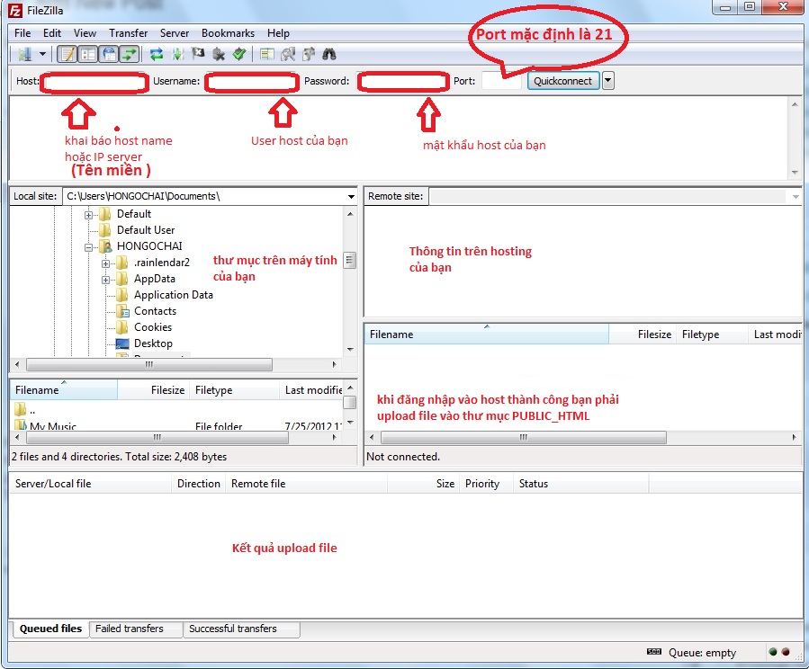
Task: Toggle directory comparison magnifier icon
Action: click(x=288, y=54)
